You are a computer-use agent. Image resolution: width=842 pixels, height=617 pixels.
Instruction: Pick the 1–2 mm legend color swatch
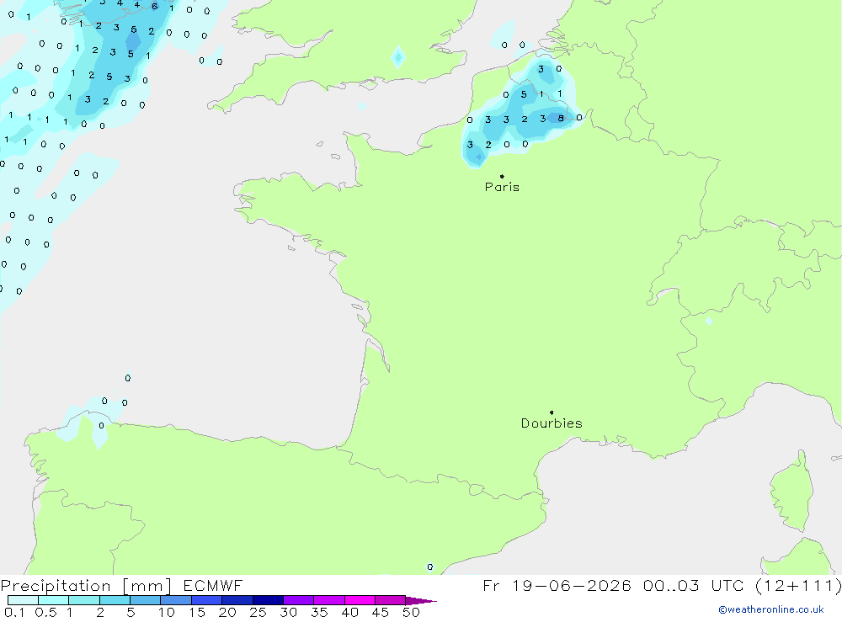coord(84,600)
